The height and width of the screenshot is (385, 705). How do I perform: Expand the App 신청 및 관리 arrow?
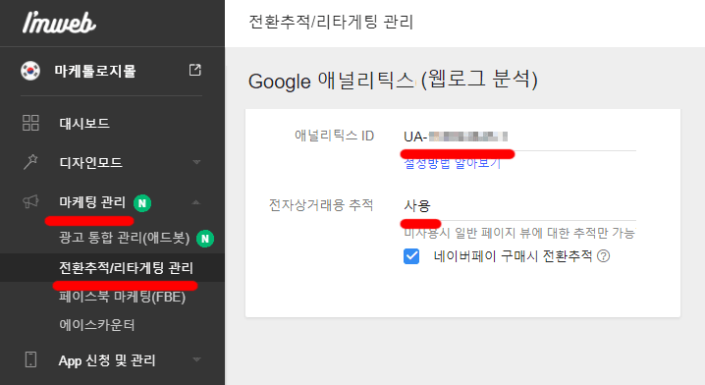(x=196, y=359)
